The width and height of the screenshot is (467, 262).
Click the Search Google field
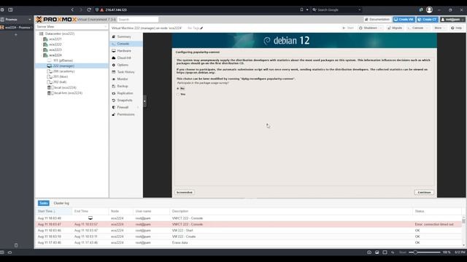coord(336,9)
